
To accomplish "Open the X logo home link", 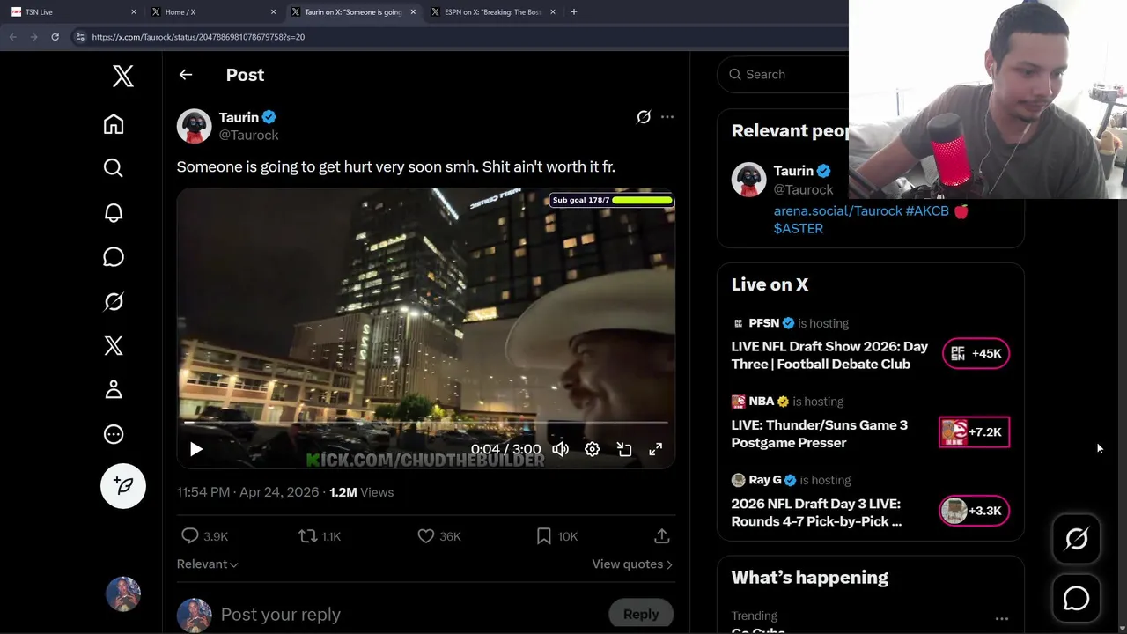I will [x=123, y=76].
